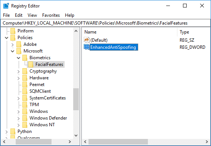211x146 pixels.
Task: Select the SQMClient folder icon
Action: [25, 91]
